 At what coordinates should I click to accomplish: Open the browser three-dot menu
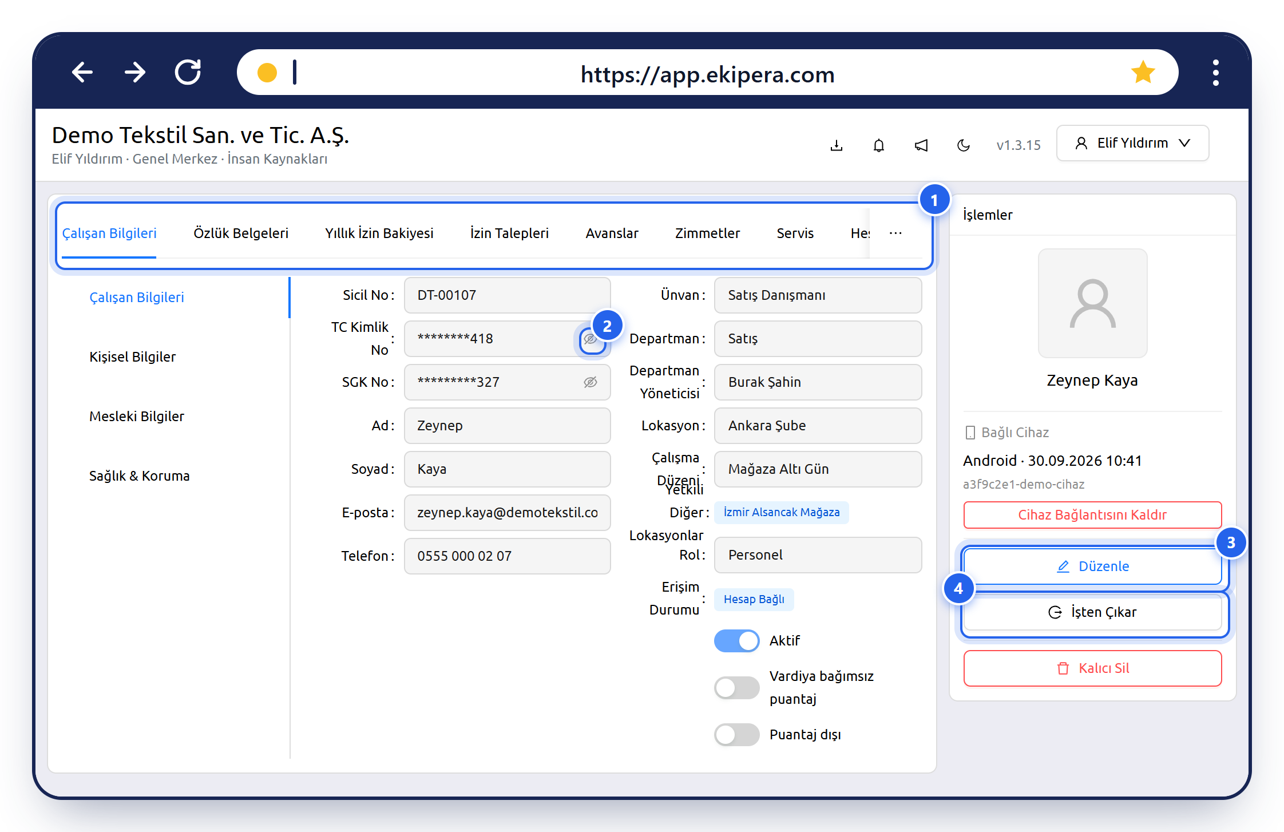(x=1215, y=73)
